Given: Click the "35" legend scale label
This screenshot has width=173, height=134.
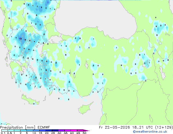Looking at the screenshot, I should coord(65,133).
